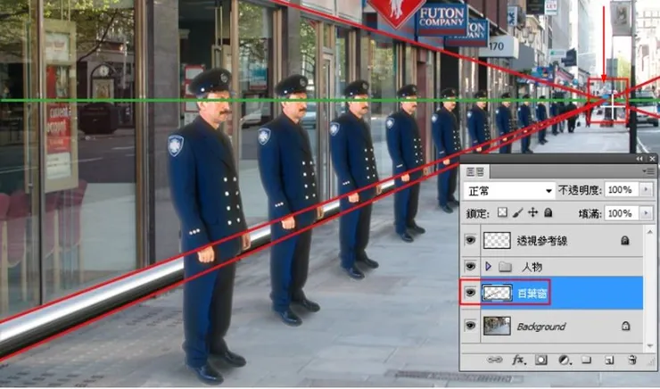Click layer list scroll down arrow
Image resolution: width=660 pixels, height=389 pixels.
tap(650, 345)
